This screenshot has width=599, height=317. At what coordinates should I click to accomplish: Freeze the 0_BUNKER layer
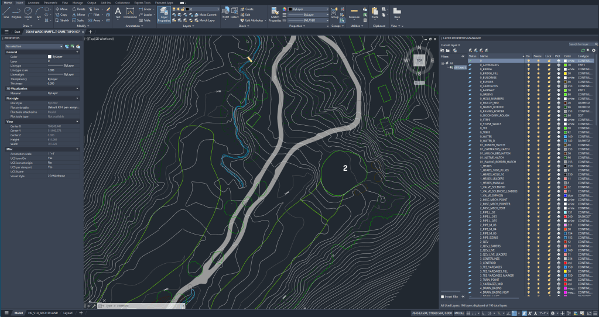(x=539, y=81)
